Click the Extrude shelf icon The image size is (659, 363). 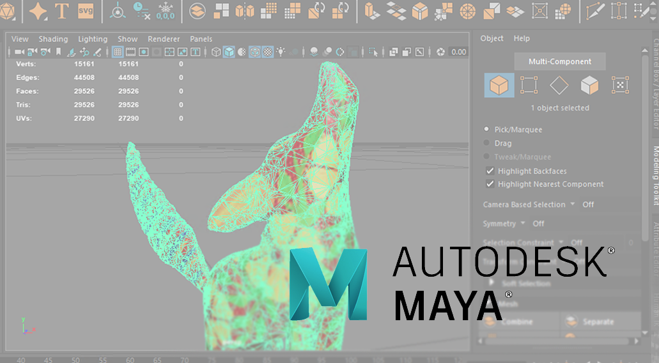372,11
